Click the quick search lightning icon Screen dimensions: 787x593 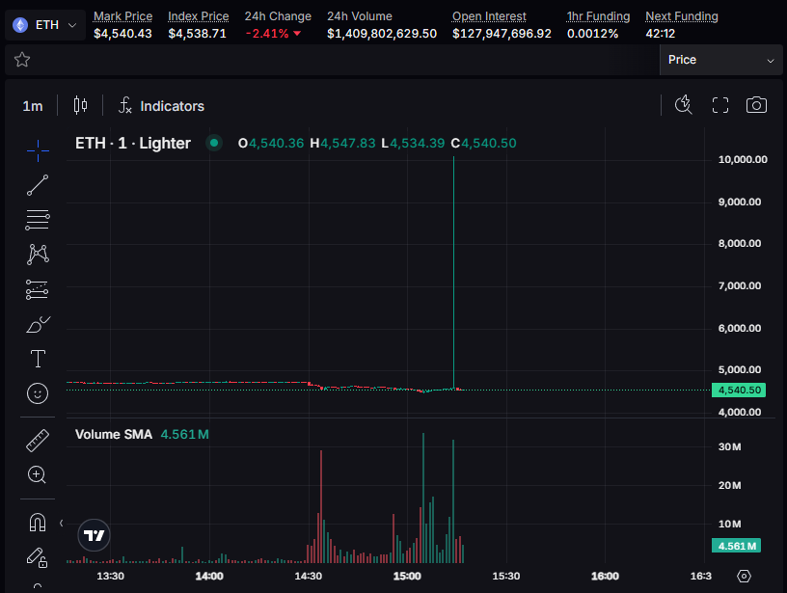[x=683, y=105]
